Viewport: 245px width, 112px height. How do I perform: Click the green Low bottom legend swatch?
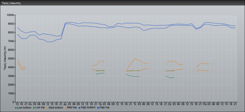tap(16, 108)
